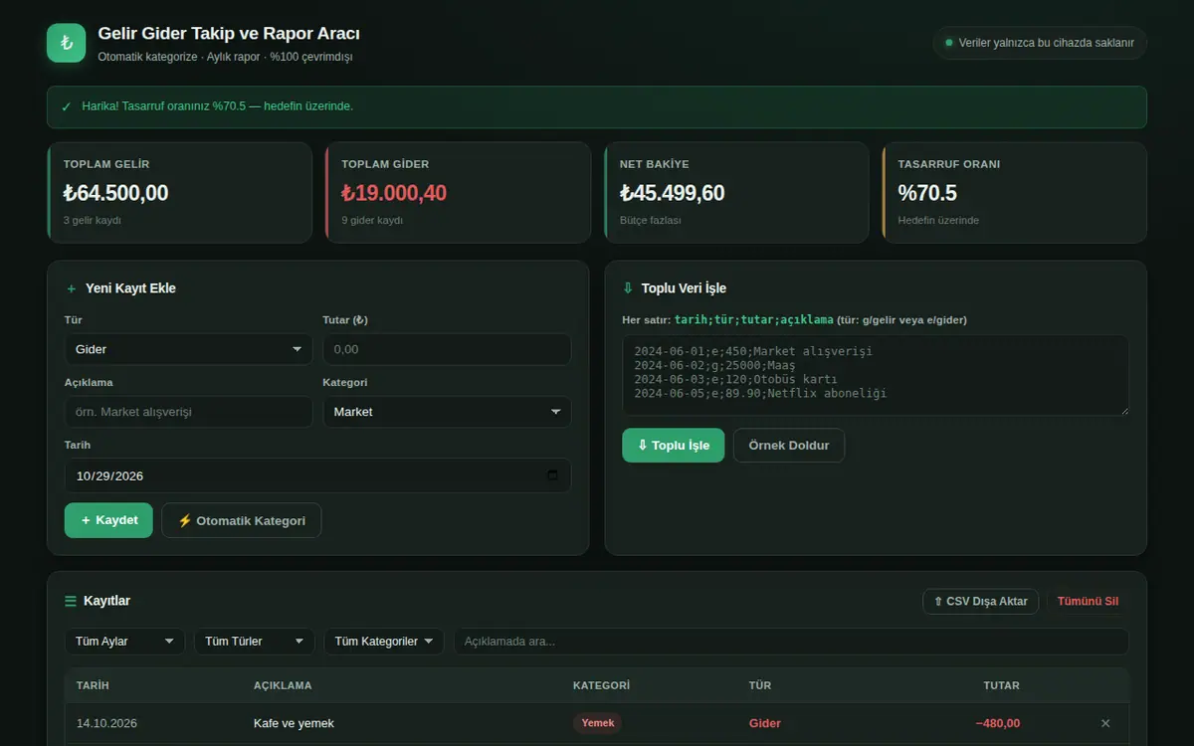1194x746 pixels.
Task: Click the −480,00 amount cell
Action: pos(998,723)
